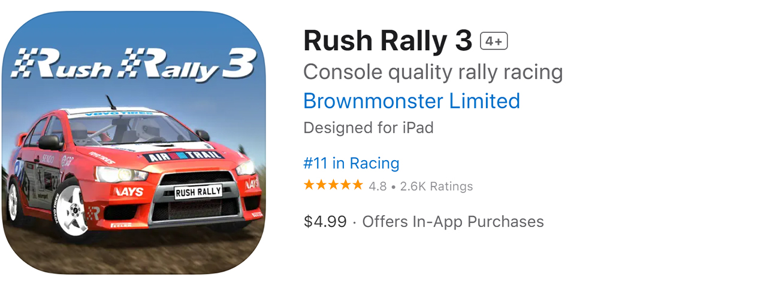
Task: Click the 2.6K Ratings count
Action: point(436,186)
